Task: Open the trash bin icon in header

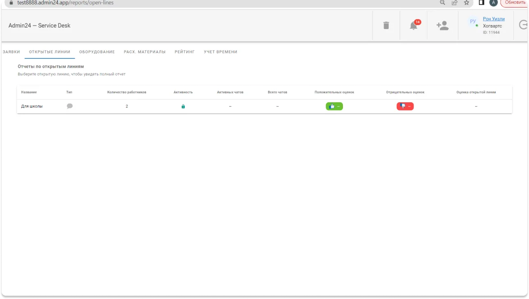Action: [386, 25]
